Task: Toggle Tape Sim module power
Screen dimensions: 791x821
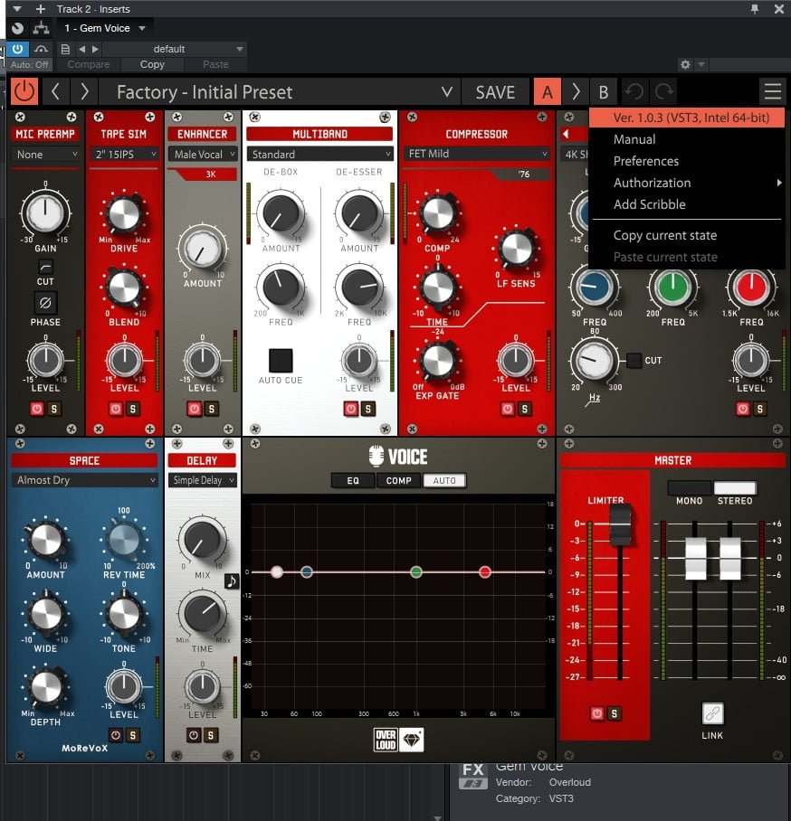Action: tap(116, 409)
